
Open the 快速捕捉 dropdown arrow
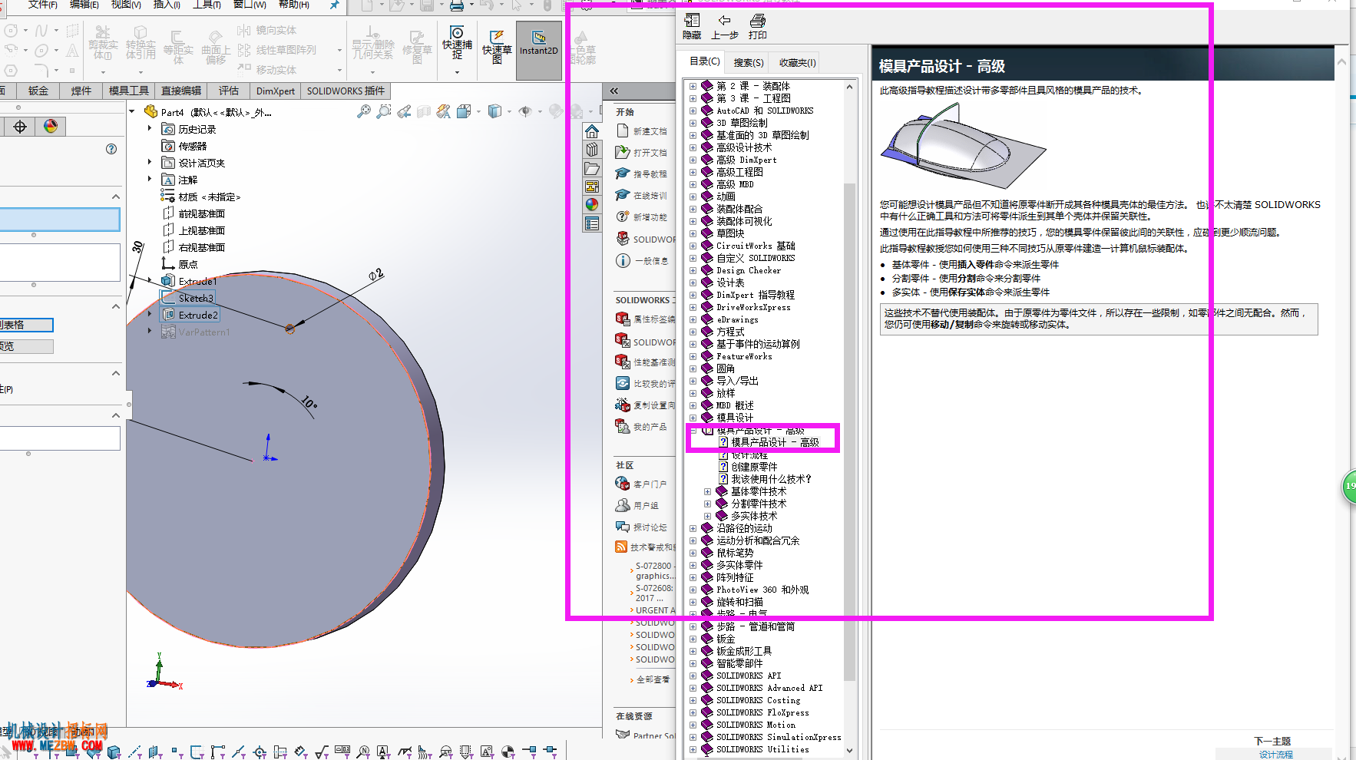tap(457, 72)
